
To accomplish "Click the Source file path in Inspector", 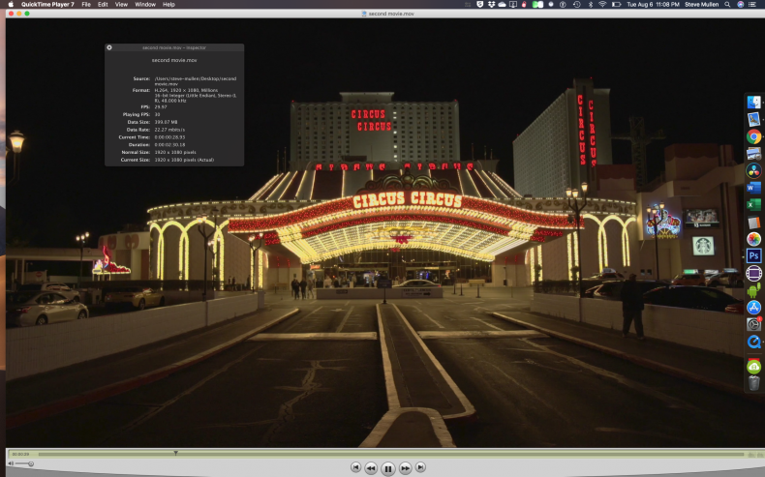I will pyautogui.click(x=196, y=81).
